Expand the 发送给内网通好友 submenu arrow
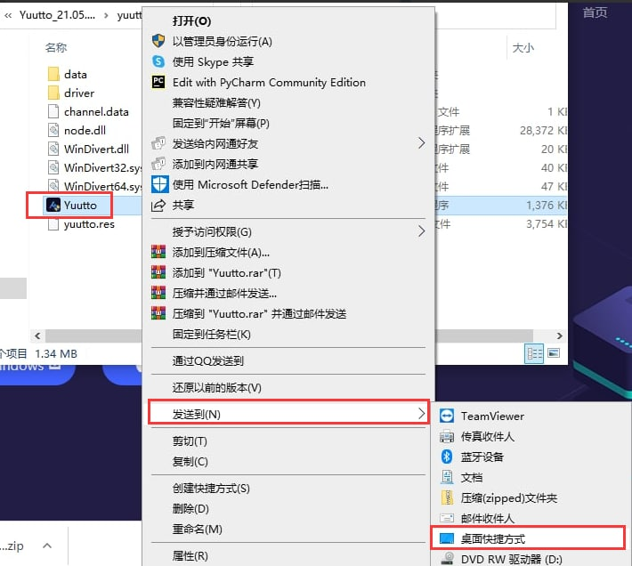Screen dimensions: 632x566 point(421,143)
